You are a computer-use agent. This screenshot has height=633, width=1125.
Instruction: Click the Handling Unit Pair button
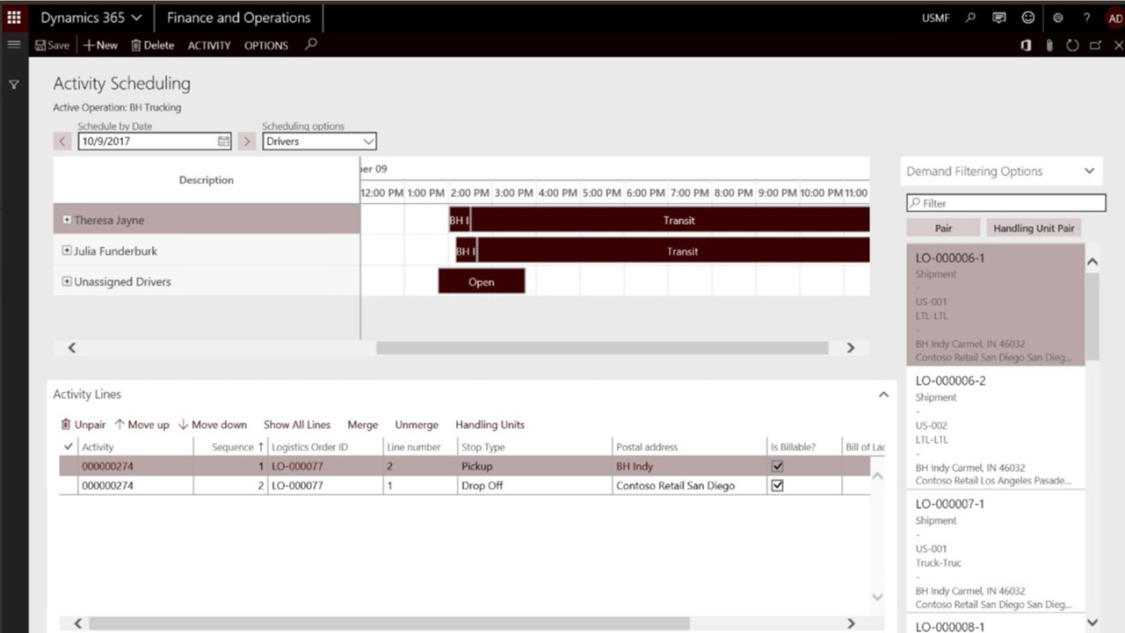pyautogui.click(x=1034, y=228)
